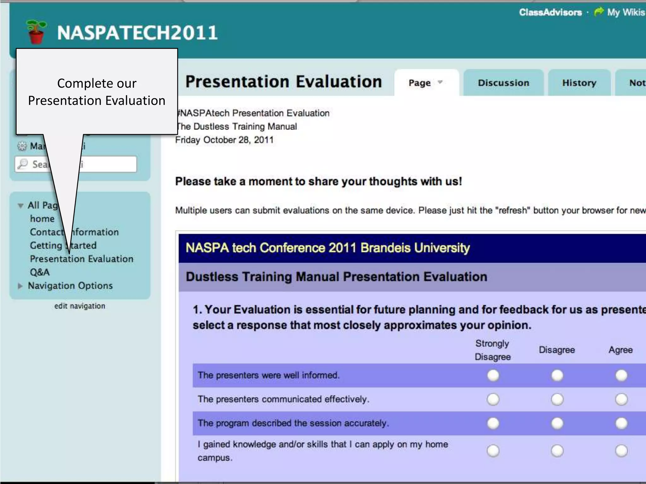Viewport: 646px width, 484px height.
Task: Switch to the Discussion tab
Action: tap(503, 83)
